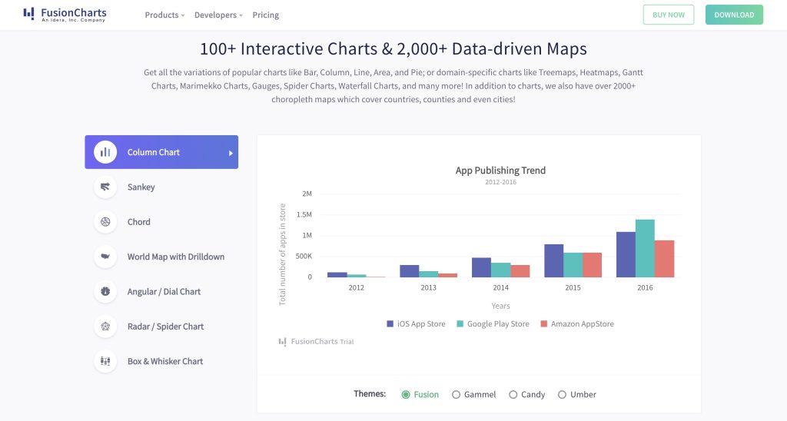Pick the Umber theme radio button
The height and width of the screenshot is (421, 787).
(562, 394)
